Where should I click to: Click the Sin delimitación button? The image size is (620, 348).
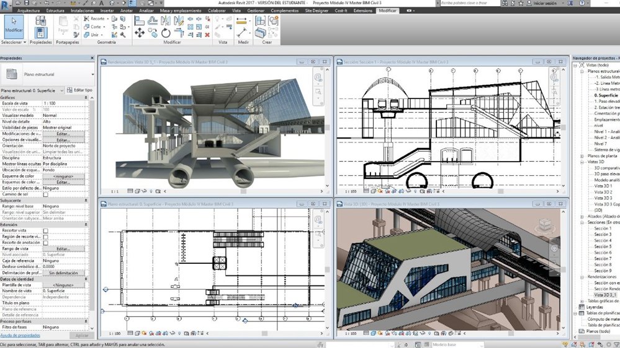[x=63, y=273]
